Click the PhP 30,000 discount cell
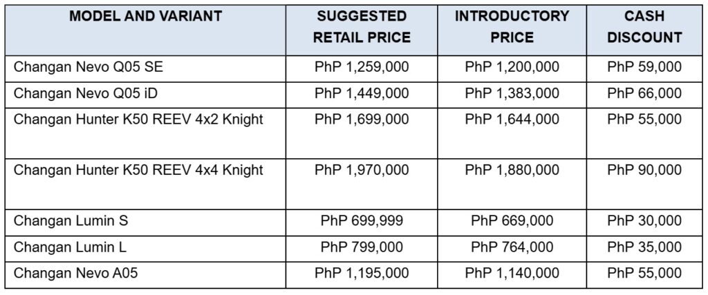This screenshot has width=708, height=295. [x=644, y=222]
